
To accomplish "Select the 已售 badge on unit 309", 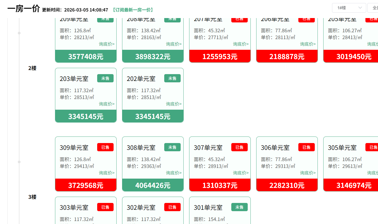I will [x=105, y=147].
